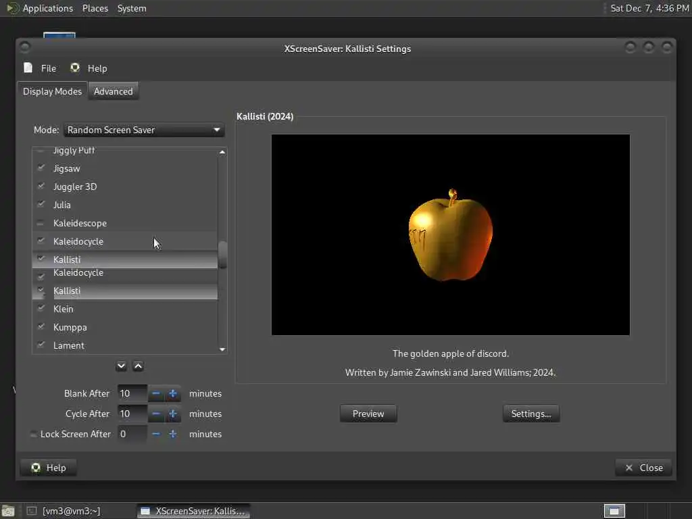Toggle the Klein screensaver checkbox
The height and width of the screenshot is (519, 692).
coord(41,308)
